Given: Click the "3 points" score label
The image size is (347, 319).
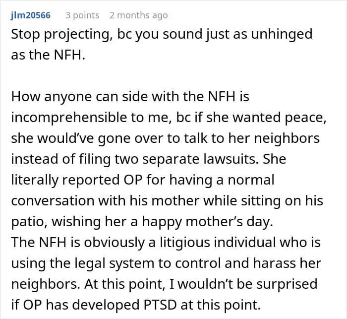Looking at the screenshot, I should click(x=82, y=15).
